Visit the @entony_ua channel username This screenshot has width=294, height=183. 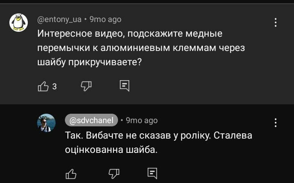[x=59, y=19]
